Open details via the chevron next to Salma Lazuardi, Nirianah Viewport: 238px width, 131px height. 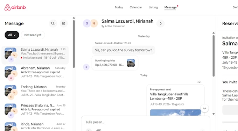[161, 23]
